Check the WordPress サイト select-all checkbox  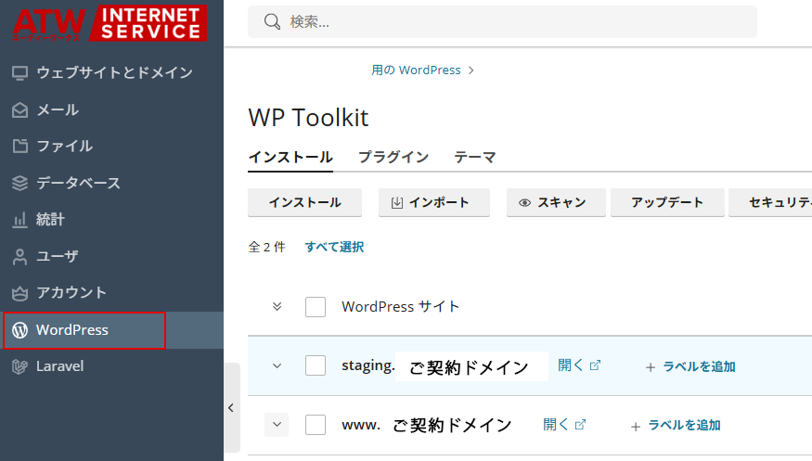316,307
